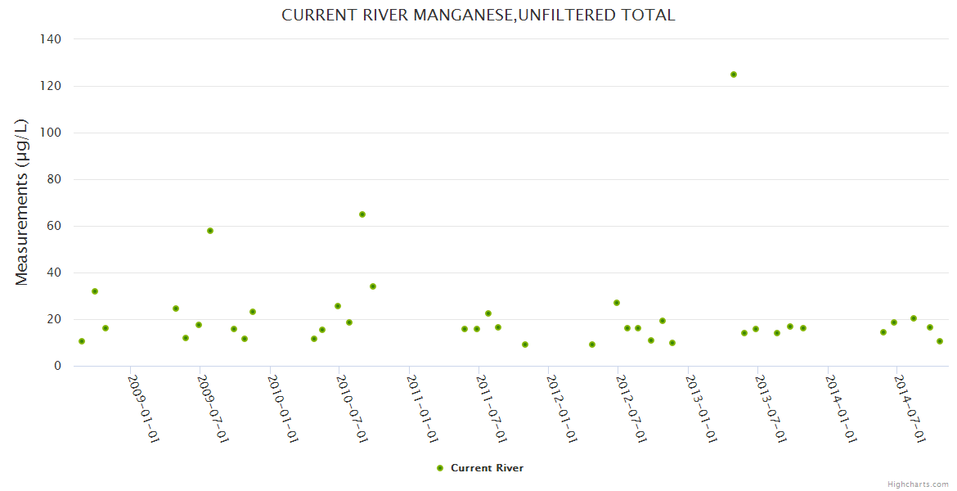This screenshot has height=491, width=957.
Task: Select the 2010 data point near 65 µg/L
Action: coord(362,214)
